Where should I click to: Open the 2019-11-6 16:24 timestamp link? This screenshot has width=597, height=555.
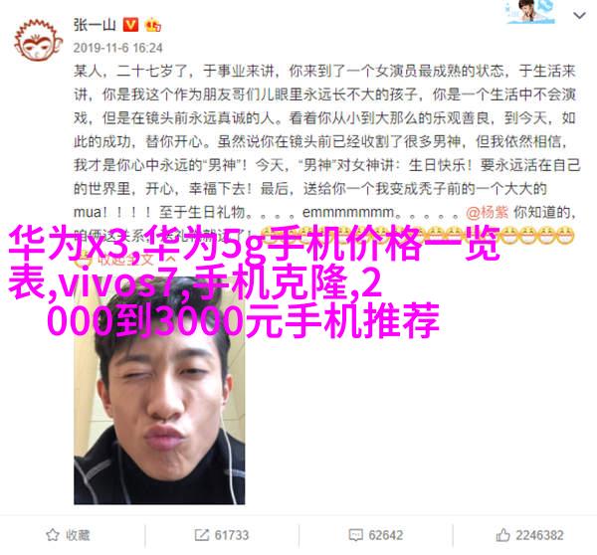118,48
